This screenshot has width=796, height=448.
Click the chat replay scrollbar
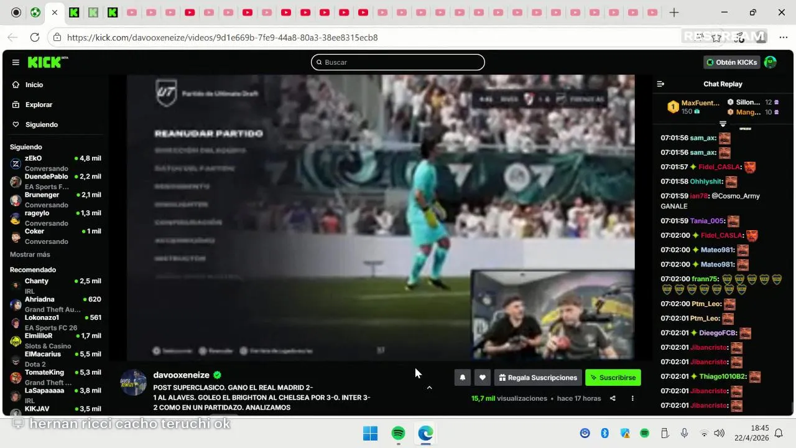click(792, 407)
